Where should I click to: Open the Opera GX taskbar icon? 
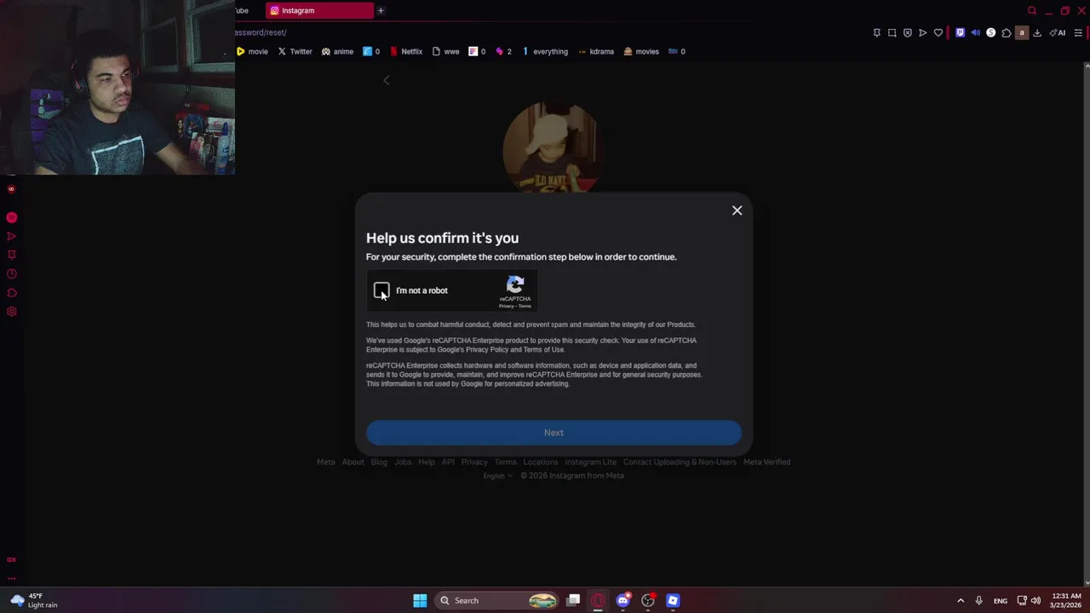pyautogui.click(x=598, y=600)
